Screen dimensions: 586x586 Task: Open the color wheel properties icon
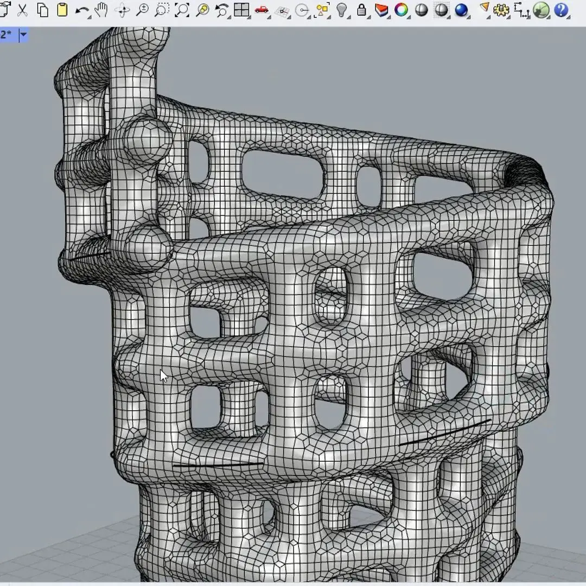(402, 10)
